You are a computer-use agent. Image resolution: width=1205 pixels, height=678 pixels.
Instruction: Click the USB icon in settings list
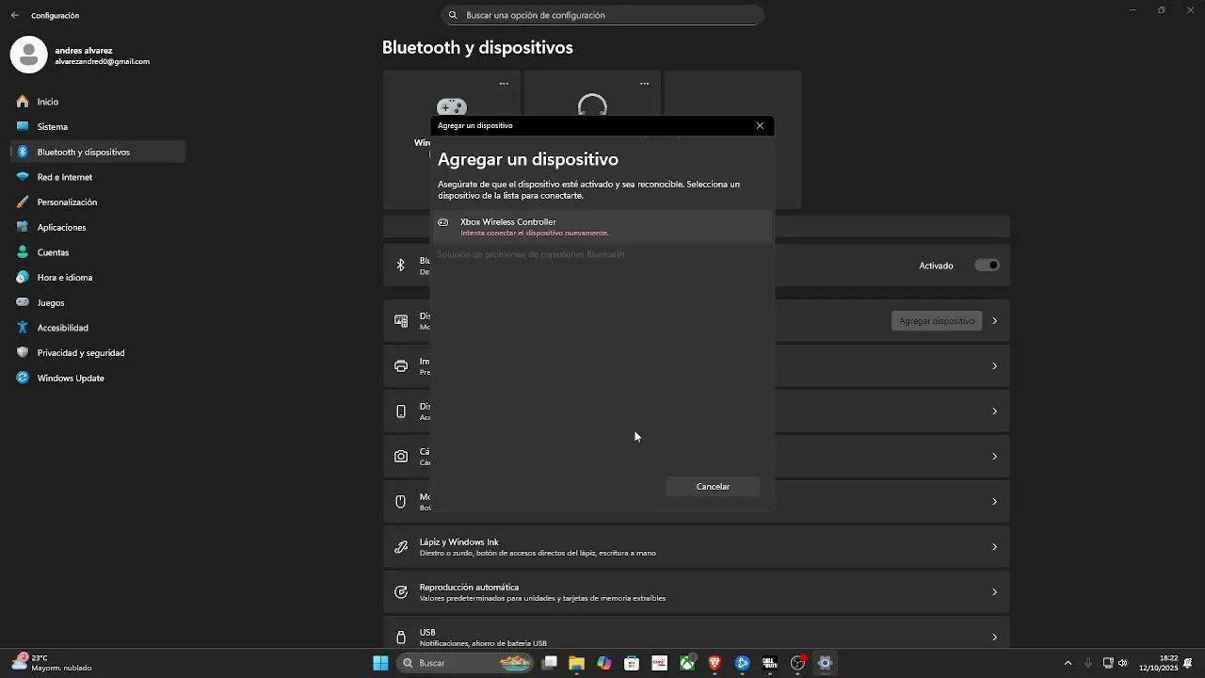coord(401,638)
